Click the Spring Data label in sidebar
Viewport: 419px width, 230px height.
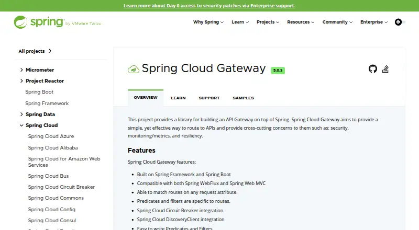40,114
